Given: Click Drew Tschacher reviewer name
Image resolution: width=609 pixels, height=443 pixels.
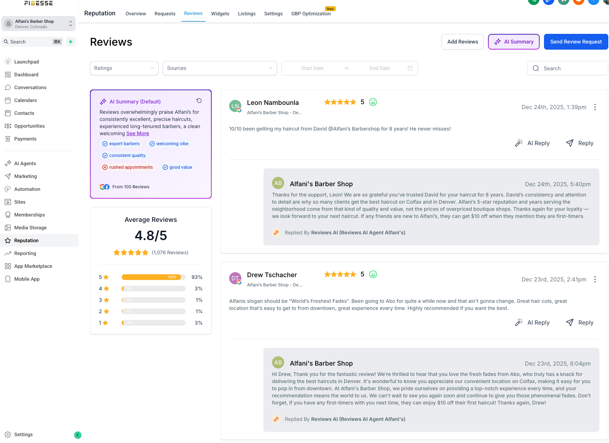Looking at the screenshot, I should (272, 275).
